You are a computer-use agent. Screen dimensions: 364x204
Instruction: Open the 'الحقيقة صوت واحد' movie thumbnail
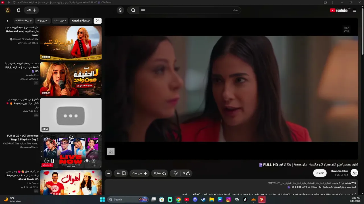(71, 79)
